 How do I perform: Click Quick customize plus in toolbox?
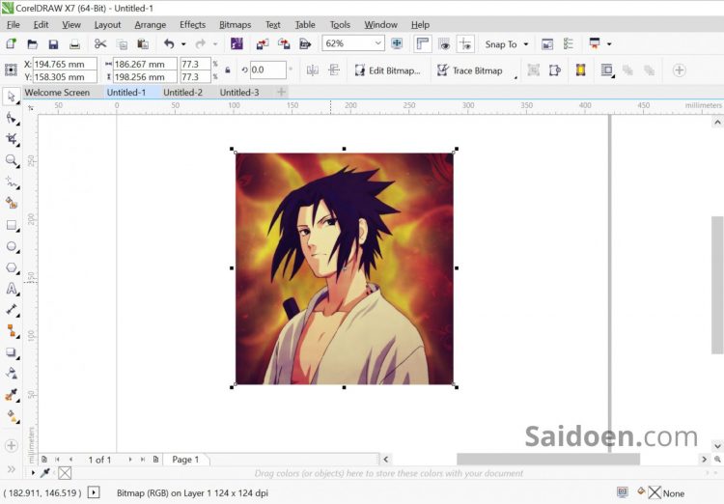click(11, 446)
